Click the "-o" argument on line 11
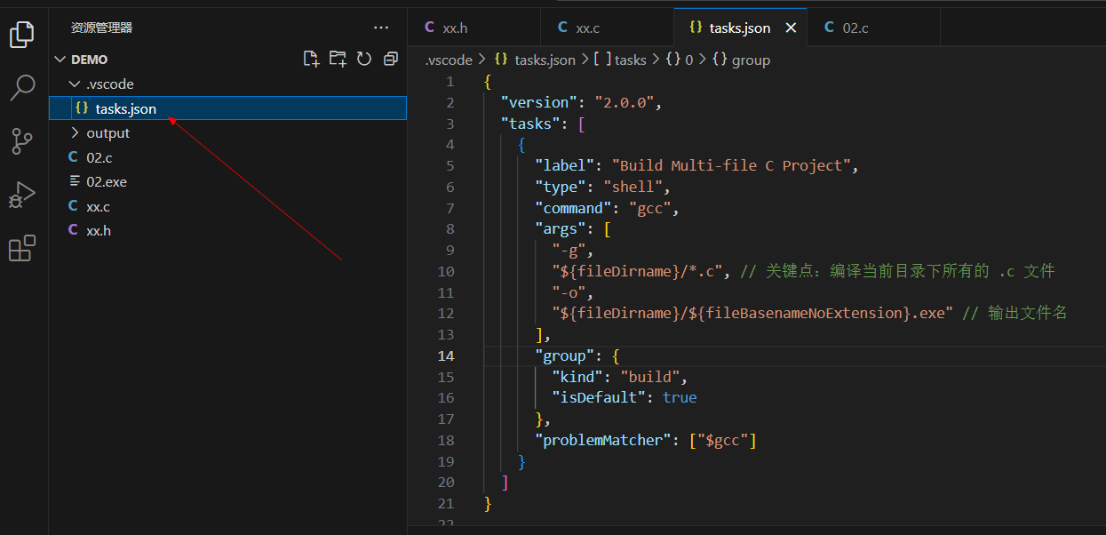Screen dimensions: 1106x535 569,292
